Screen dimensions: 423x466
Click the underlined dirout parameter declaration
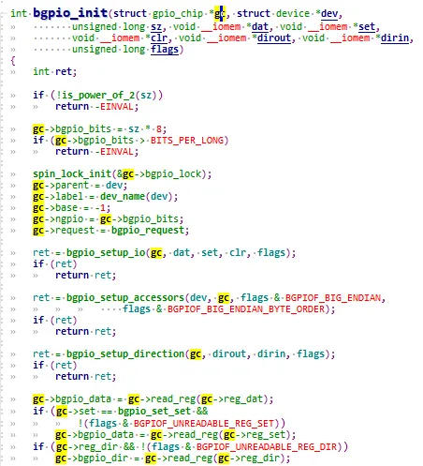[x=274, y=38]
